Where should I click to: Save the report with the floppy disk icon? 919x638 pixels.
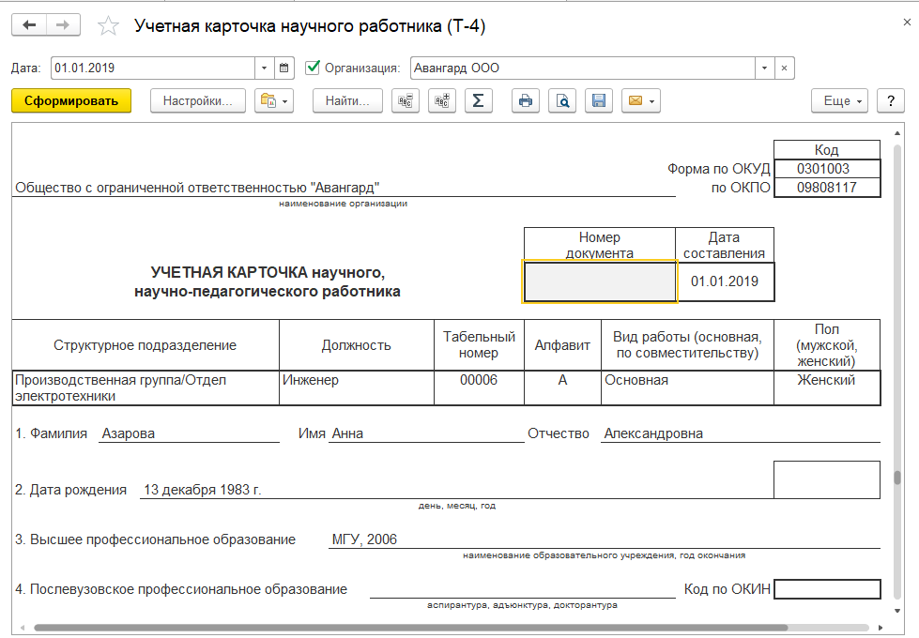pos(599,100)
